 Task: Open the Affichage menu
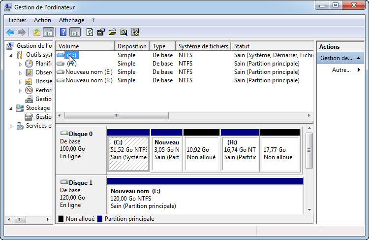(x=71, y=20)
